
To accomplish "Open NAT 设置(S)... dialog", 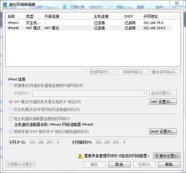I will point(163,102).
